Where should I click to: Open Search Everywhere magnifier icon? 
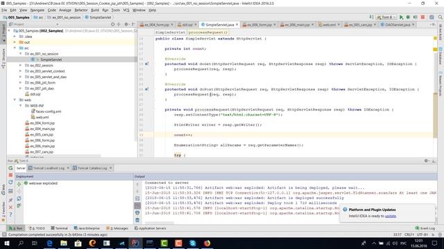pyautogui.click(x=441, y=17)
